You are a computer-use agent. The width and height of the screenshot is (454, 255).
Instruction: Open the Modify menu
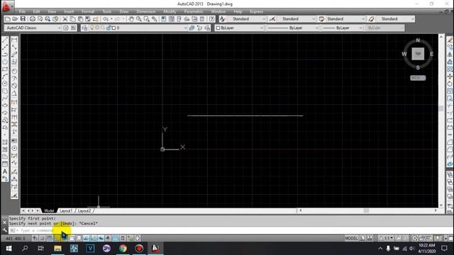point(170,11)
